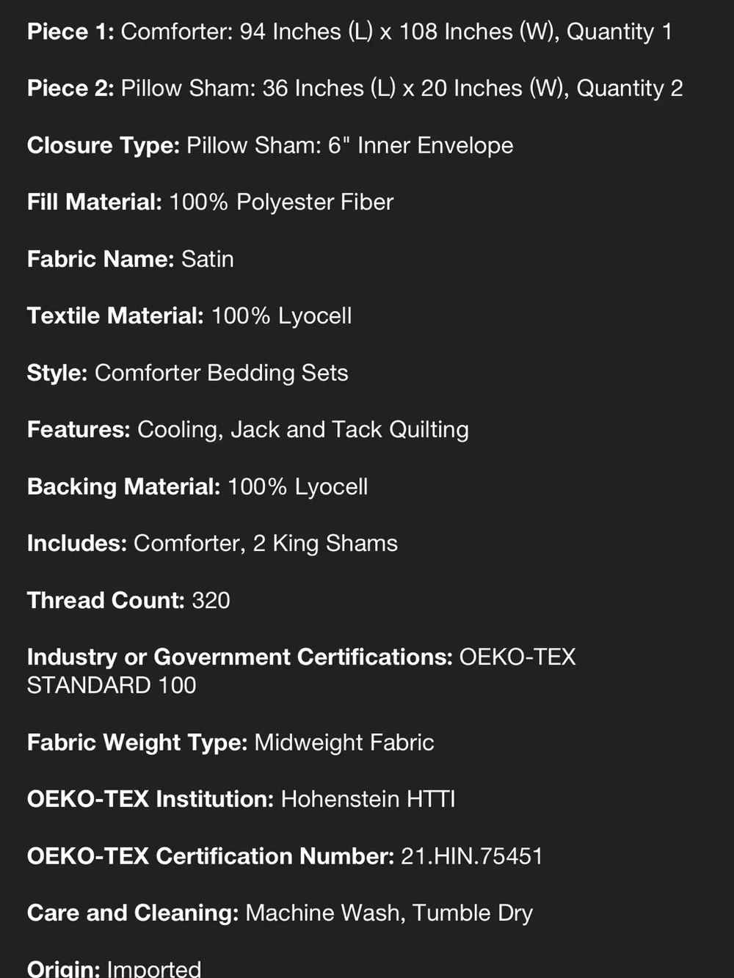Select the Style Comforter Bedding Sets line
This screenshot has width=734, height=978.
coord(188,373)
